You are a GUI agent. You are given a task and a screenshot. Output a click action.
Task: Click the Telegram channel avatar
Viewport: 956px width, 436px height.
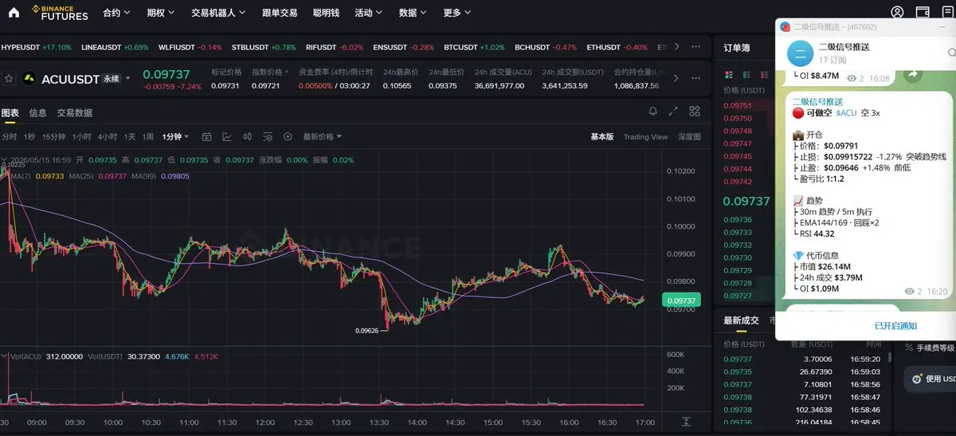(800, 53)
